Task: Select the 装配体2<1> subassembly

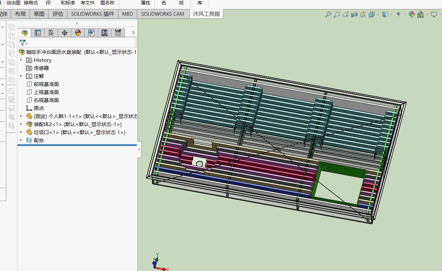Action: pyautogui.click(x=74, y=124)
